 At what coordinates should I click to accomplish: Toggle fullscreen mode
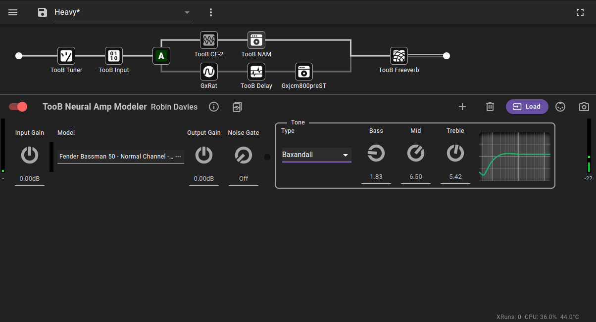coord(580,12)
